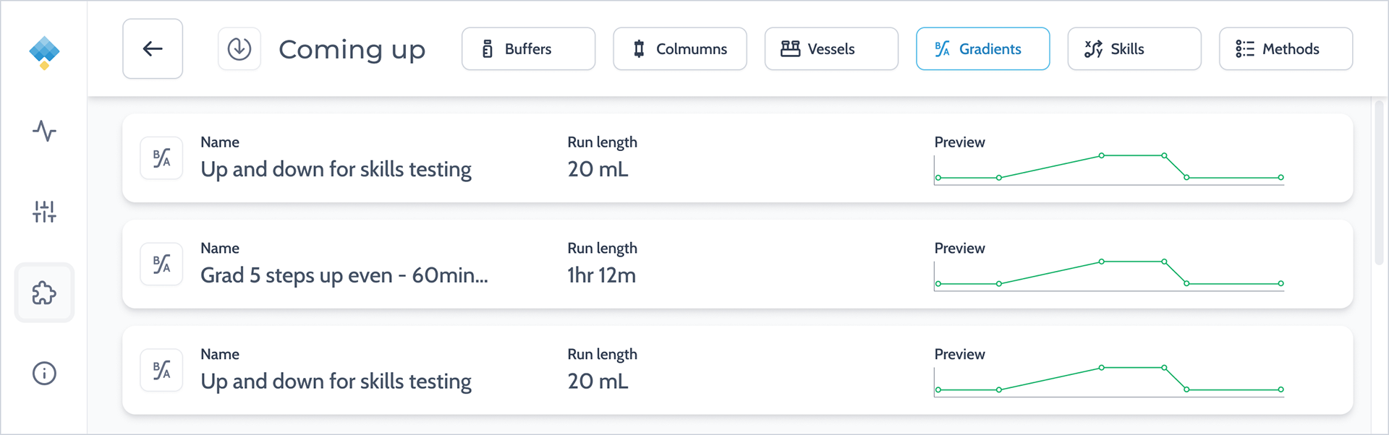Switch to the Vessels tab

pos(831,49)
